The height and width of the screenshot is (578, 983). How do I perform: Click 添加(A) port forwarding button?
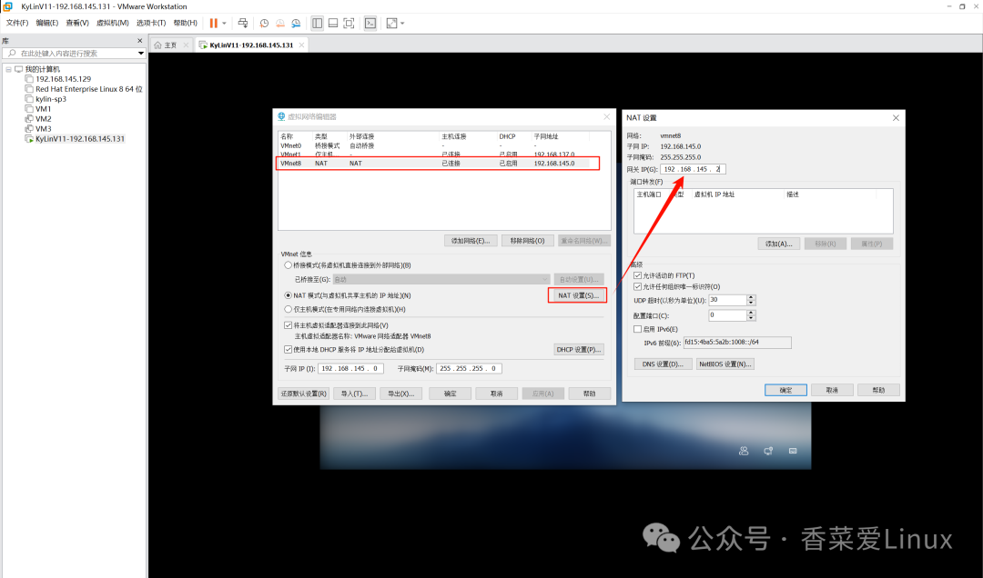point(778,244)
